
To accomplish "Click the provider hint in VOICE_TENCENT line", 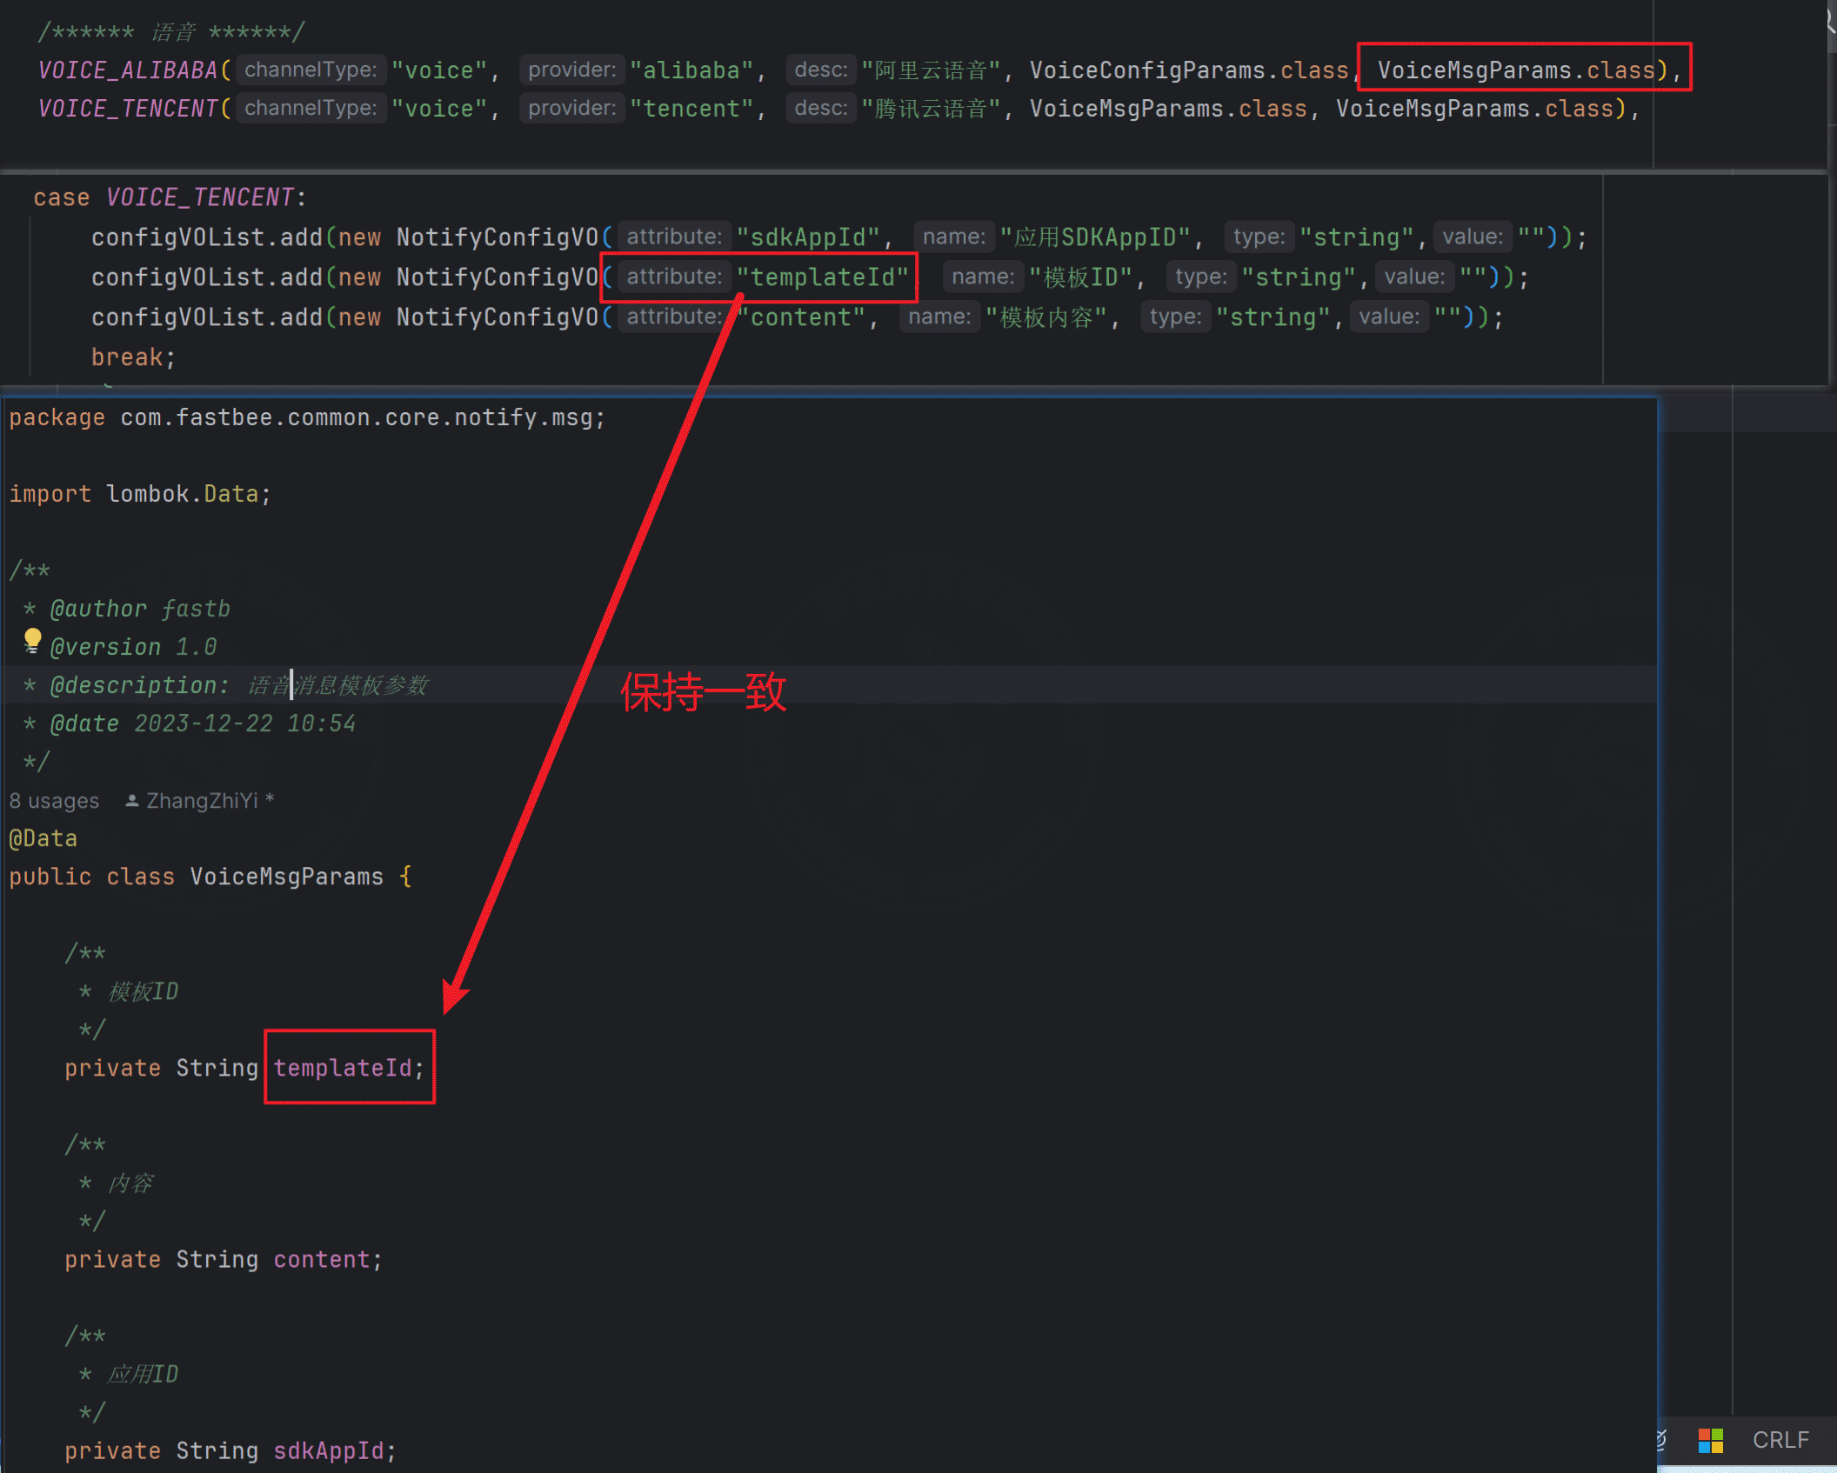I will (x=571, y=108).
